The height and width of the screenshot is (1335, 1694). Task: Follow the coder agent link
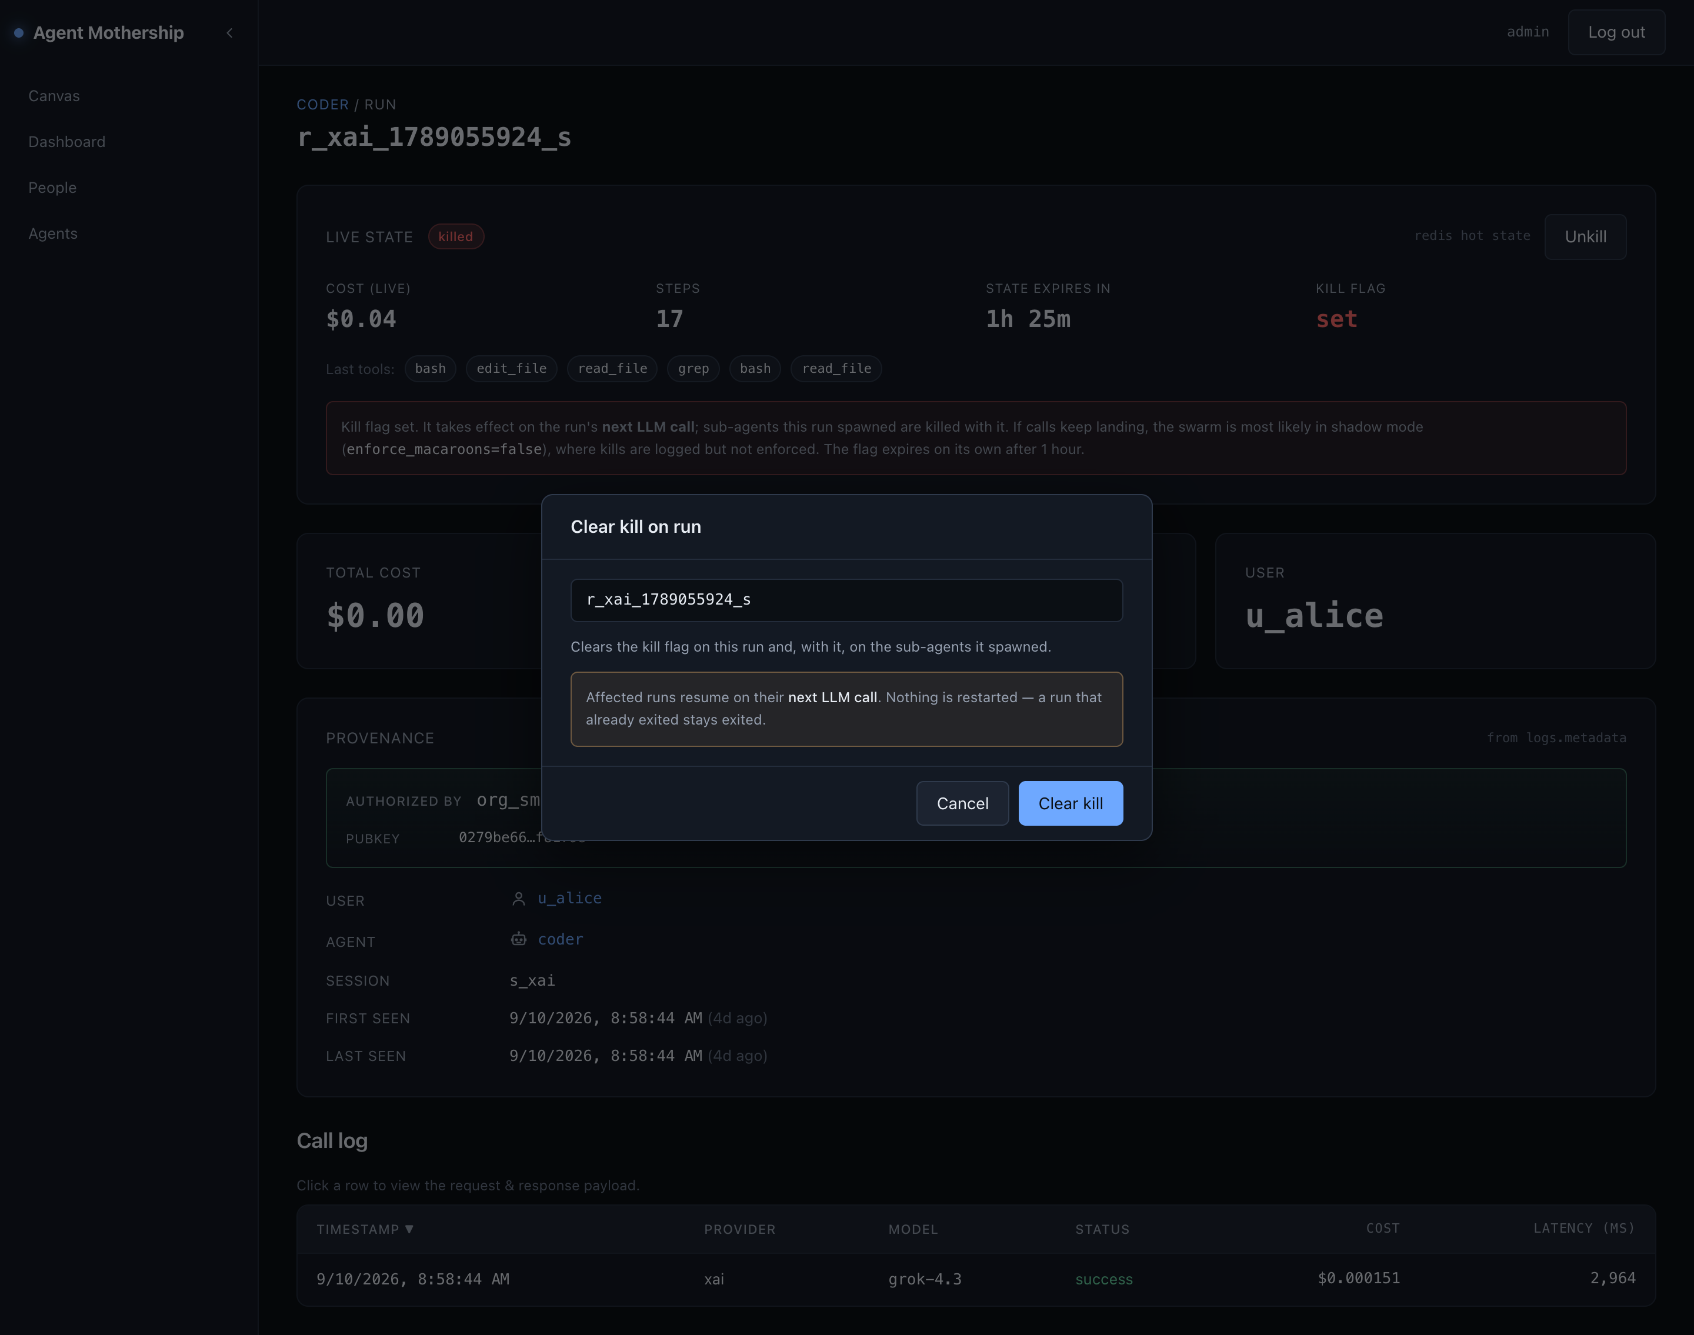[x=561, y=939]
